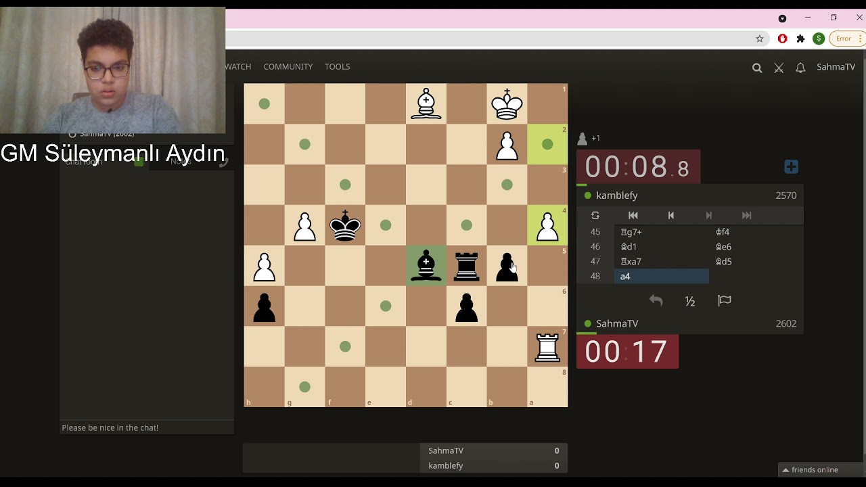Select the black pawn on h6
The image size is (866, 487).
click(x=264, y=306)
